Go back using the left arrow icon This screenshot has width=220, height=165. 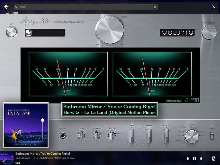coord(6,7)
